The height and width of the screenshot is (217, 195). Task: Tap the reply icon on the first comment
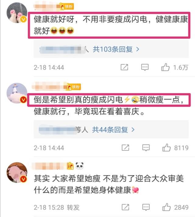point(145,67)
